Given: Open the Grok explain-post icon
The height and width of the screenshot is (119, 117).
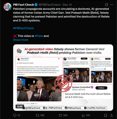Looking at the screenshot, I should [x=106, y=5].
